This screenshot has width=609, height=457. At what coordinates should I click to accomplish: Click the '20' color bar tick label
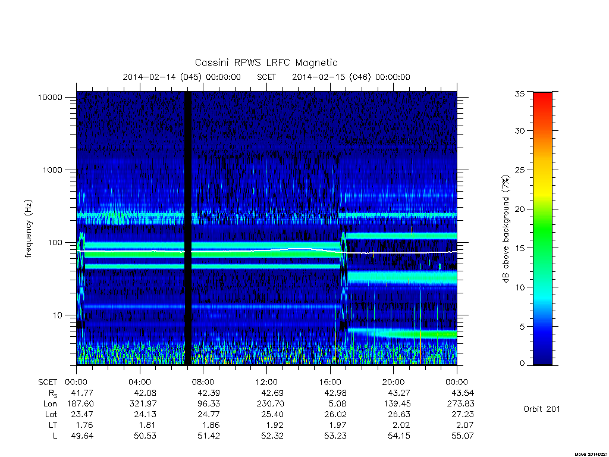click(520, 209)
